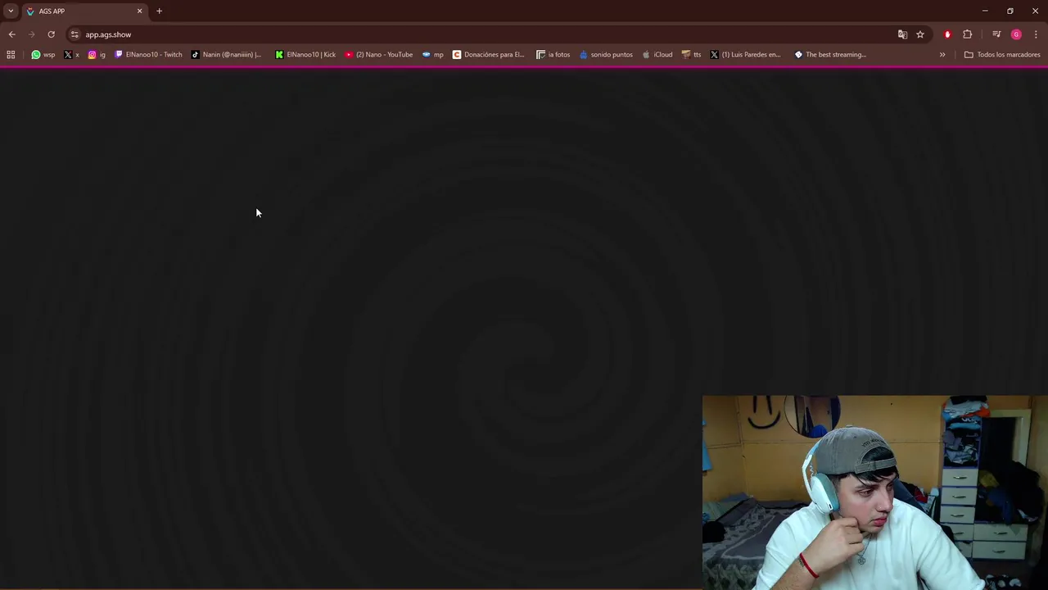Open the Chrome three-dot menu

pos(1036,34)
